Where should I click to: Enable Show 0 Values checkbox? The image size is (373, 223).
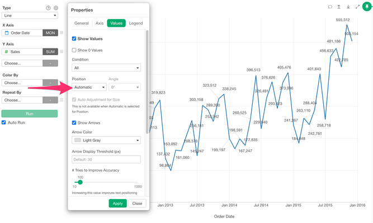tap(74, 50)
